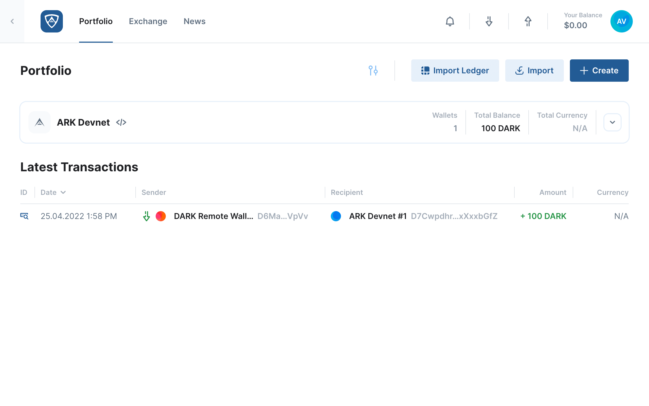Open portfolio filter sliders icon
This screenshot has height=406, width=649.
coord(373,70)
